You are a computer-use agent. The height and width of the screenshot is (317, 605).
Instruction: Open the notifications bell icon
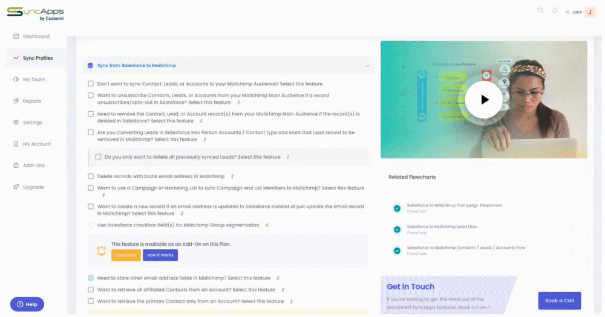[555, 11]
